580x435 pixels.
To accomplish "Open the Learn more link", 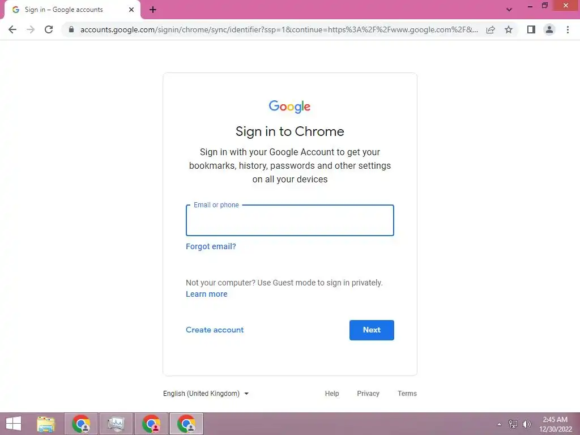I will click(206, 294).
